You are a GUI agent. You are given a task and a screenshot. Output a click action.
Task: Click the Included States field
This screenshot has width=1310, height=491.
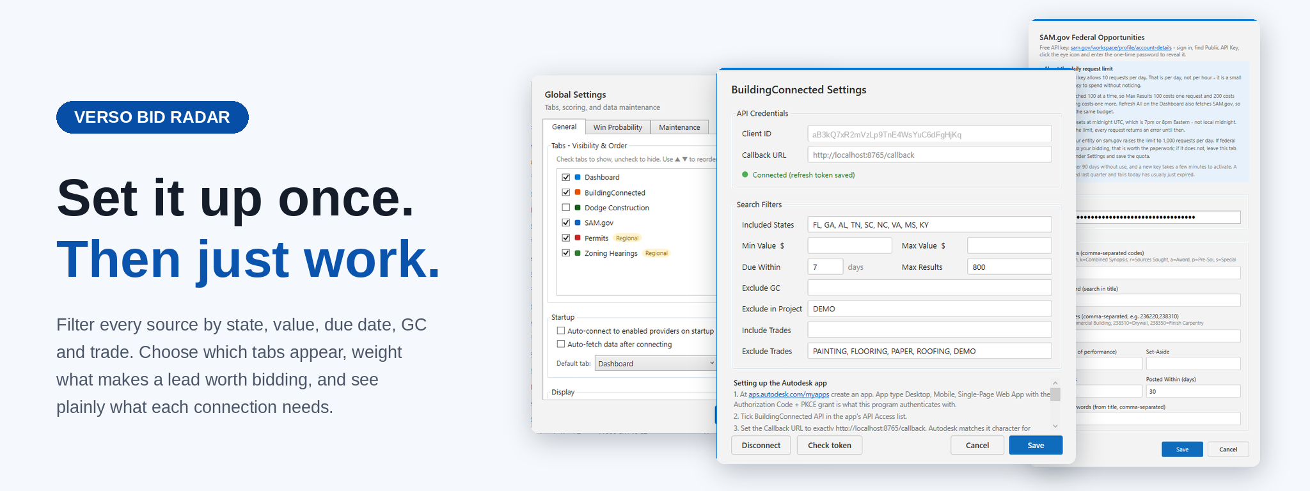pos(929,224)
